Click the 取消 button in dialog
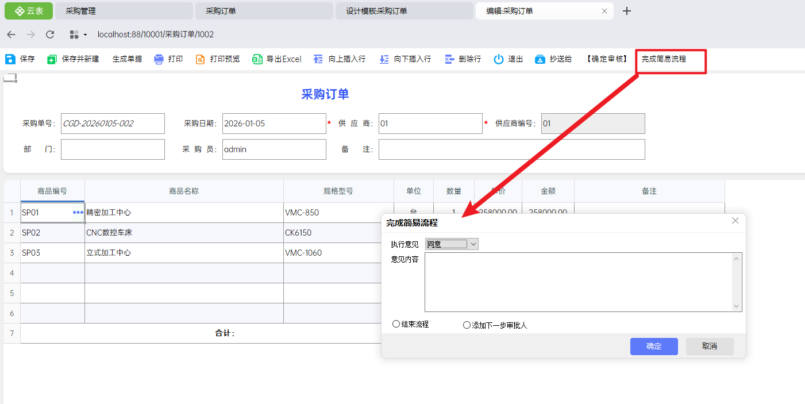Image resolution: width=805 pixels, height=404 pixels. coord(709,346)
